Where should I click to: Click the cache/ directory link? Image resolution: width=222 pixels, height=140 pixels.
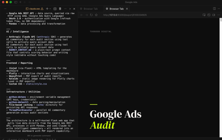40,105
